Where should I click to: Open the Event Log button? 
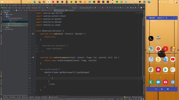(127, 97)
